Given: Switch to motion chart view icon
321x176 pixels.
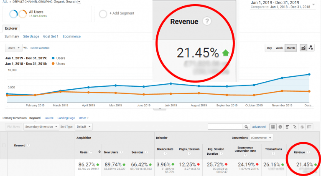Looking at the screenshot, I should click(x=311, y=48).
